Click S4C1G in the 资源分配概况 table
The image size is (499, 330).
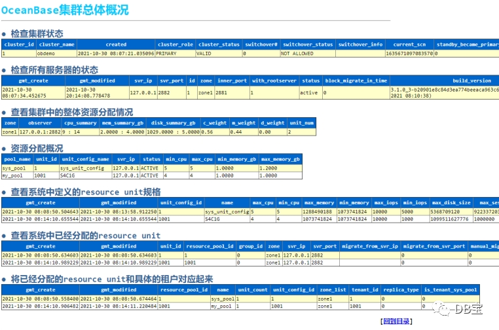(x=85, y=175)
